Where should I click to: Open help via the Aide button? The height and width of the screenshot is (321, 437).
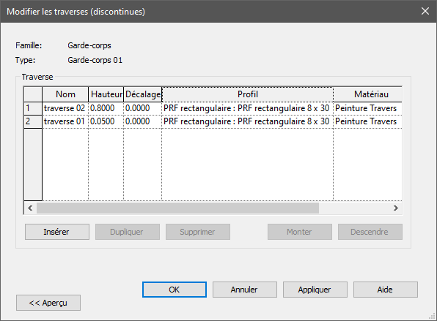point(386,290)
